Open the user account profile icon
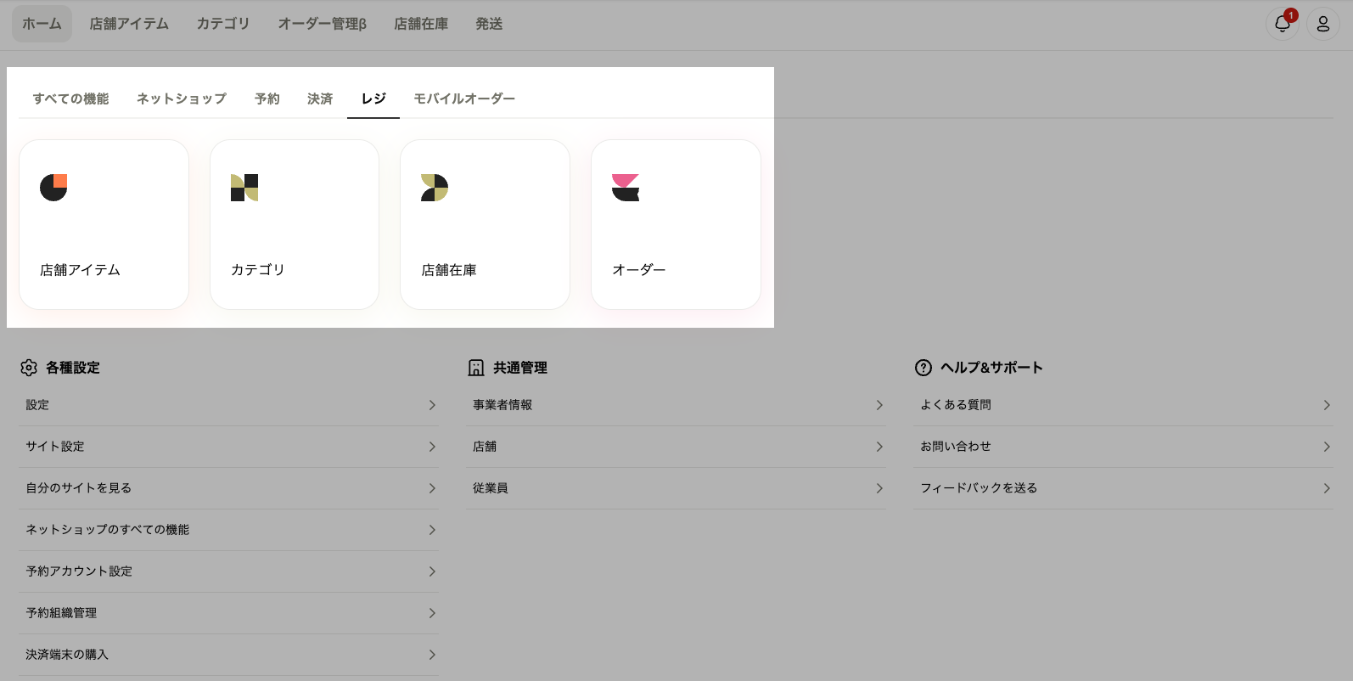Screen dimensions: 1353x681 pyautogui.click(x=1322, y=24)
